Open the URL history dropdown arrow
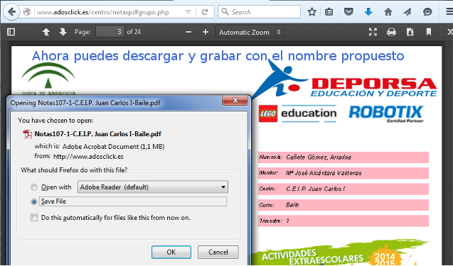The height and width of the screenshot is (266, 453). click(188, 12)
